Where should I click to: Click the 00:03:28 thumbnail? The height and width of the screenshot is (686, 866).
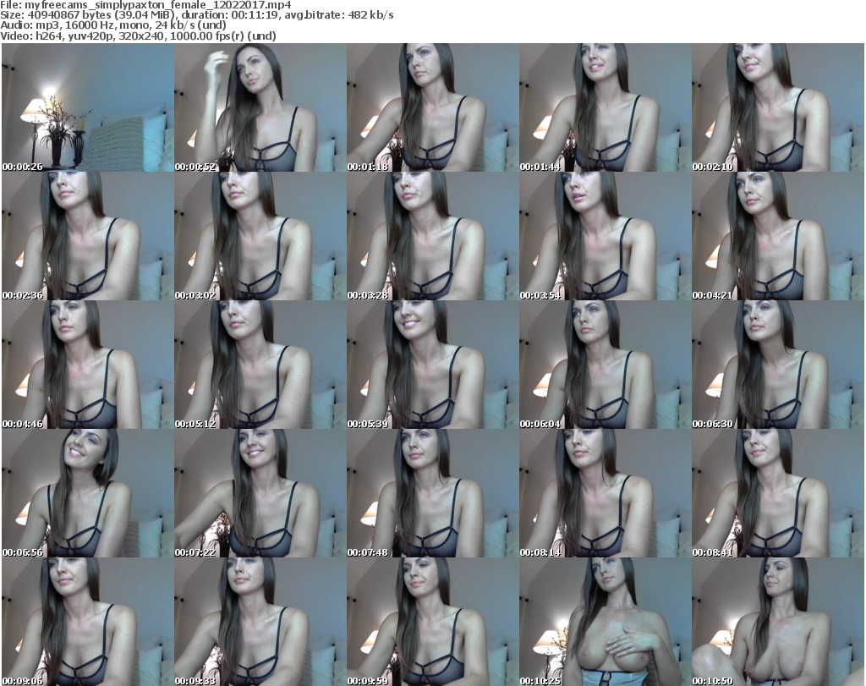point(433,236)
